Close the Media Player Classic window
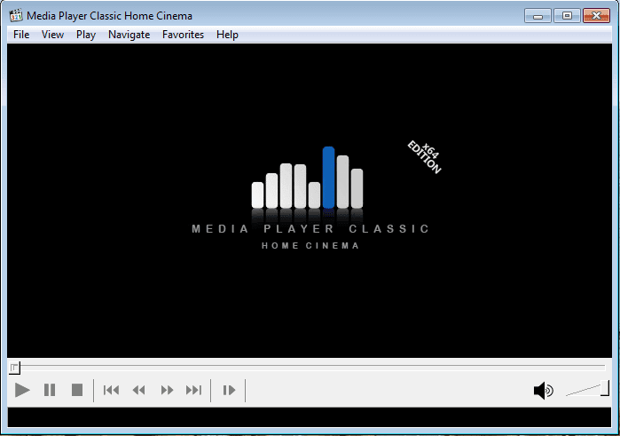 (596, 16)
